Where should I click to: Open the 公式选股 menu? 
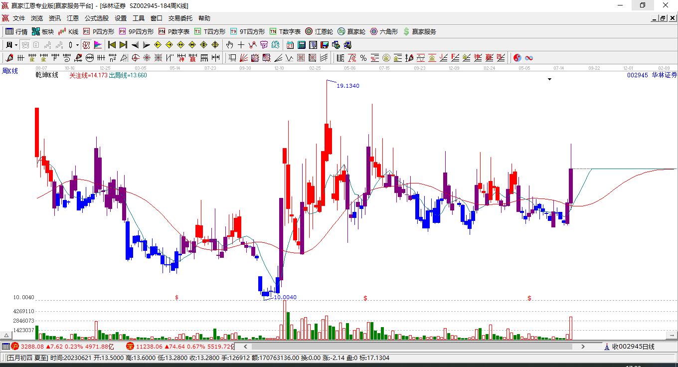(x=97, y=18)
